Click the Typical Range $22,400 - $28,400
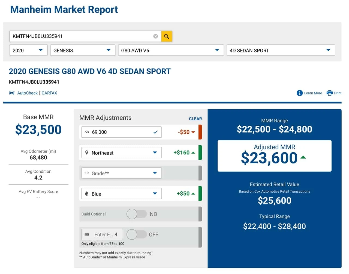This screenshot has height=274, width=349. pos(275,226)
